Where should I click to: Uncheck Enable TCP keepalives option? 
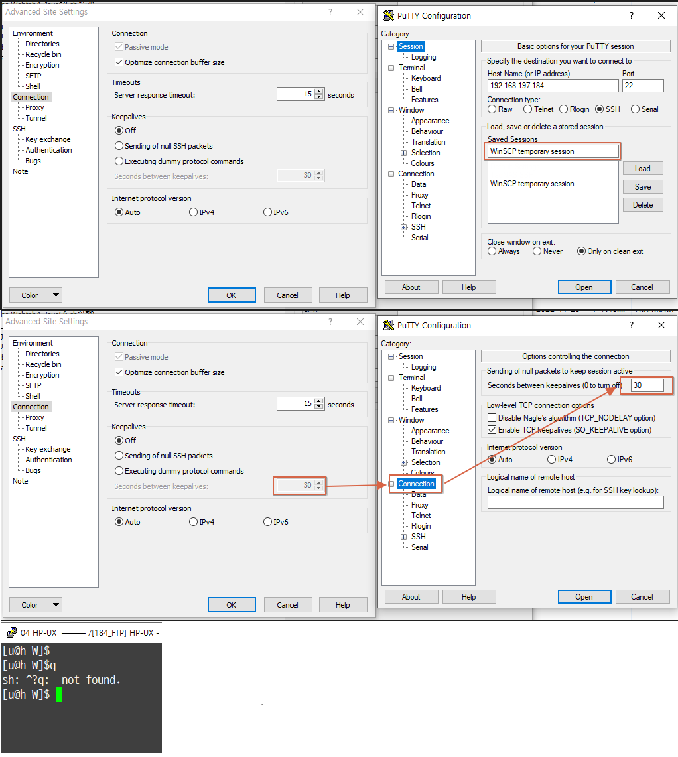click(x=492, y=430)
